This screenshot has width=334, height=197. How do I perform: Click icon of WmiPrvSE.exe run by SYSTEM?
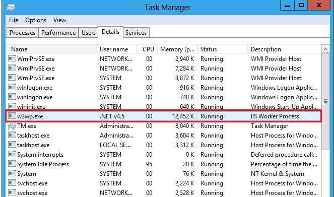(x=12, y=78)
